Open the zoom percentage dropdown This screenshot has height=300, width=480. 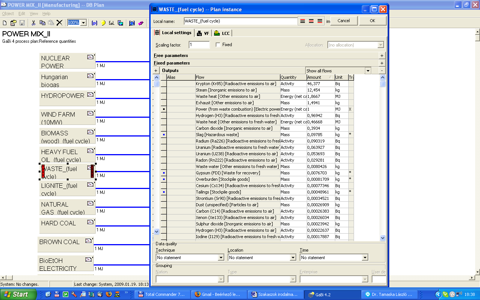coord(83,23)
